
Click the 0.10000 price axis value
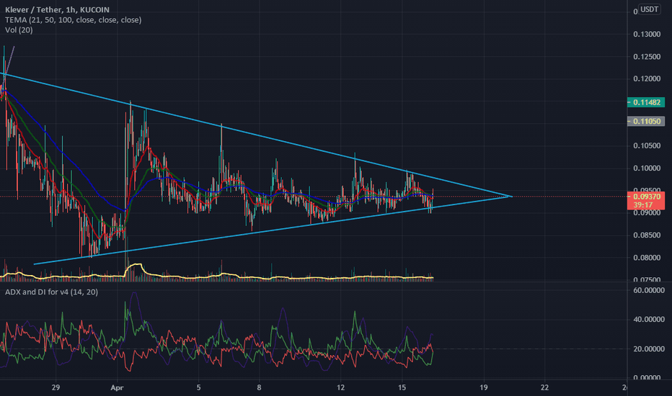[647, 168]
